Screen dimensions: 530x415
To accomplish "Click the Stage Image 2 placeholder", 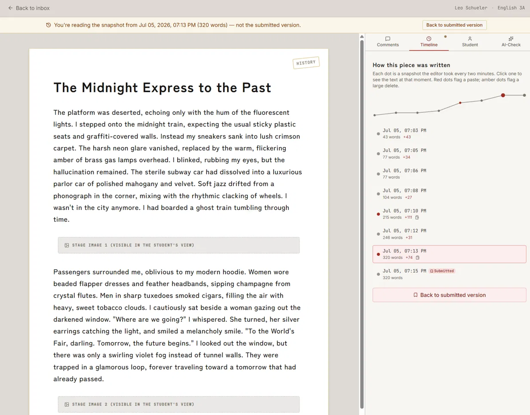I will pyautogui.click(x=179, y=404).
